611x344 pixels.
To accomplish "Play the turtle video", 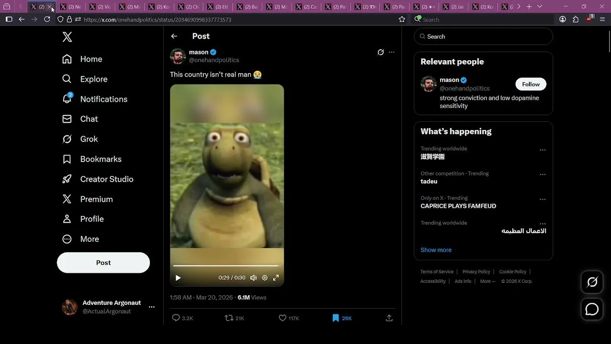I will tap(178, 278).
